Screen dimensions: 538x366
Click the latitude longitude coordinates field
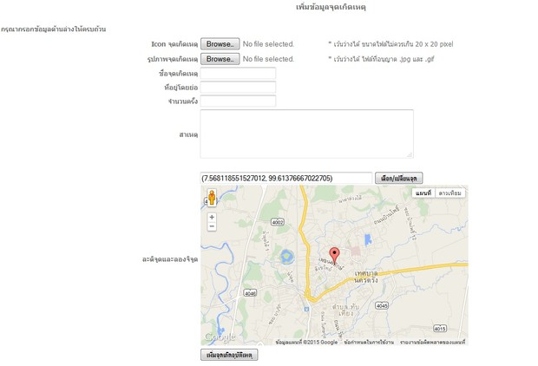point(286,179)
